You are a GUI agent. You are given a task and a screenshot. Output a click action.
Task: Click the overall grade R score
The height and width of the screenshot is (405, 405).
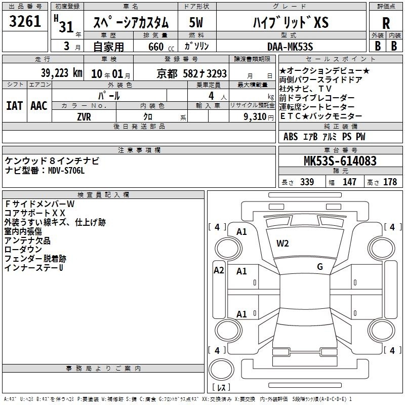pos(386,22)
